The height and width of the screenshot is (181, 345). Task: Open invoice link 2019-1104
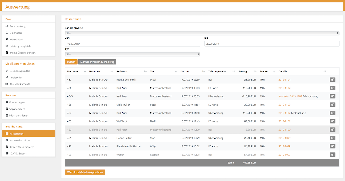point(284,80)
